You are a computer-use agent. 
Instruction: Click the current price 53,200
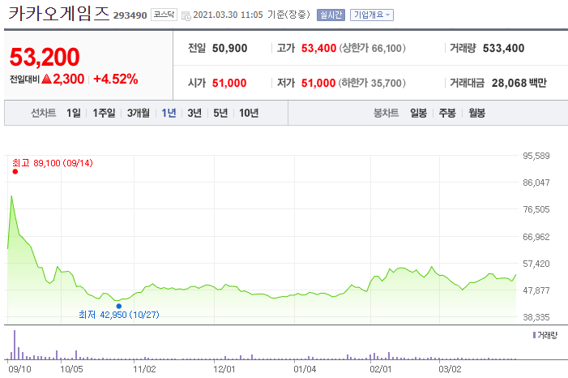[x=45, y=57]
